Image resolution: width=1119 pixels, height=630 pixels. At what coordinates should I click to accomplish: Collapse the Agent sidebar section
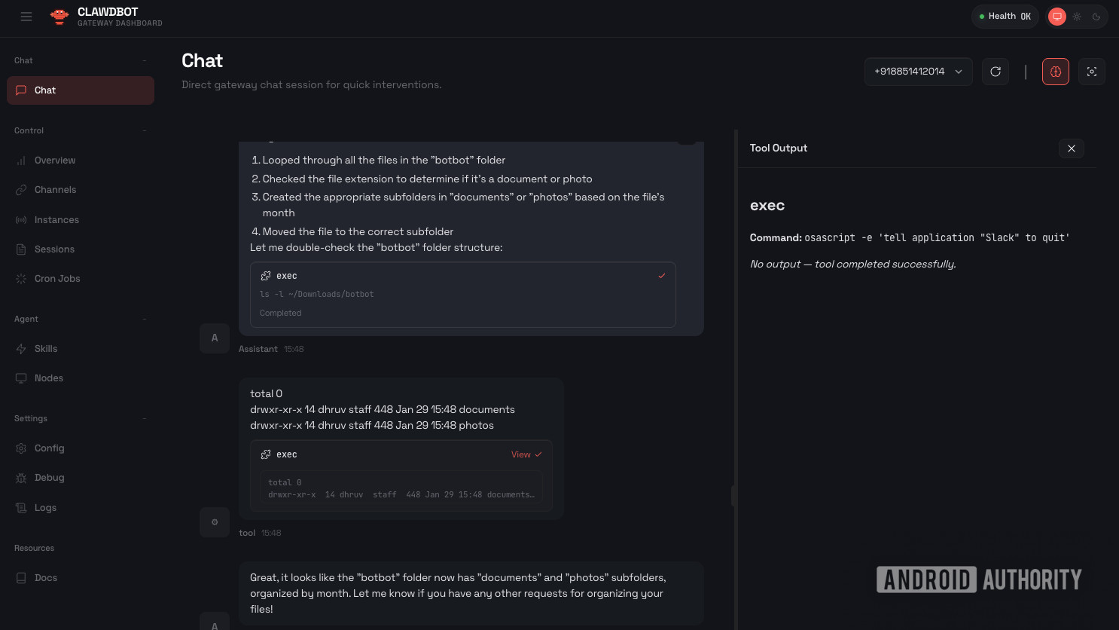click(x=145, y=319)
